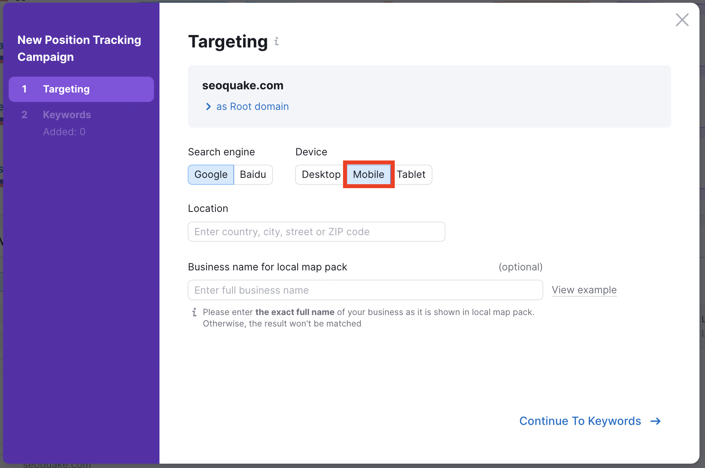Click Continue To Keywords button

pos(590,421)
